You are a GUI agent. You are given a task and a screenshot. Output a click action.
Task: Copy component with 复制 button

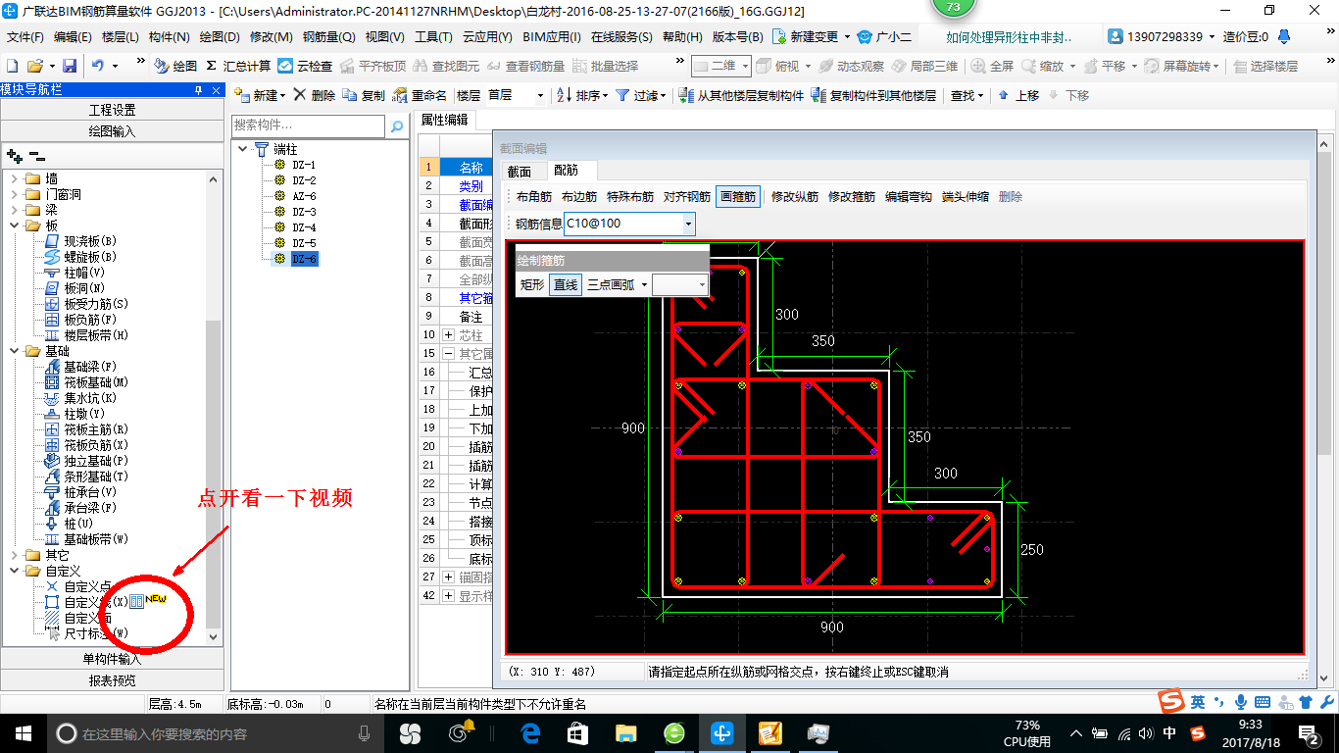[x=364, y=95]
